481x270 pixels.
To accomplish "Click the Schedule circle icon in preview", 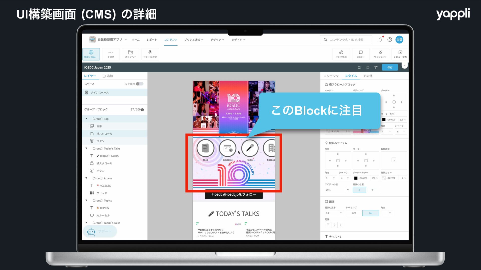I will point(227,148).
